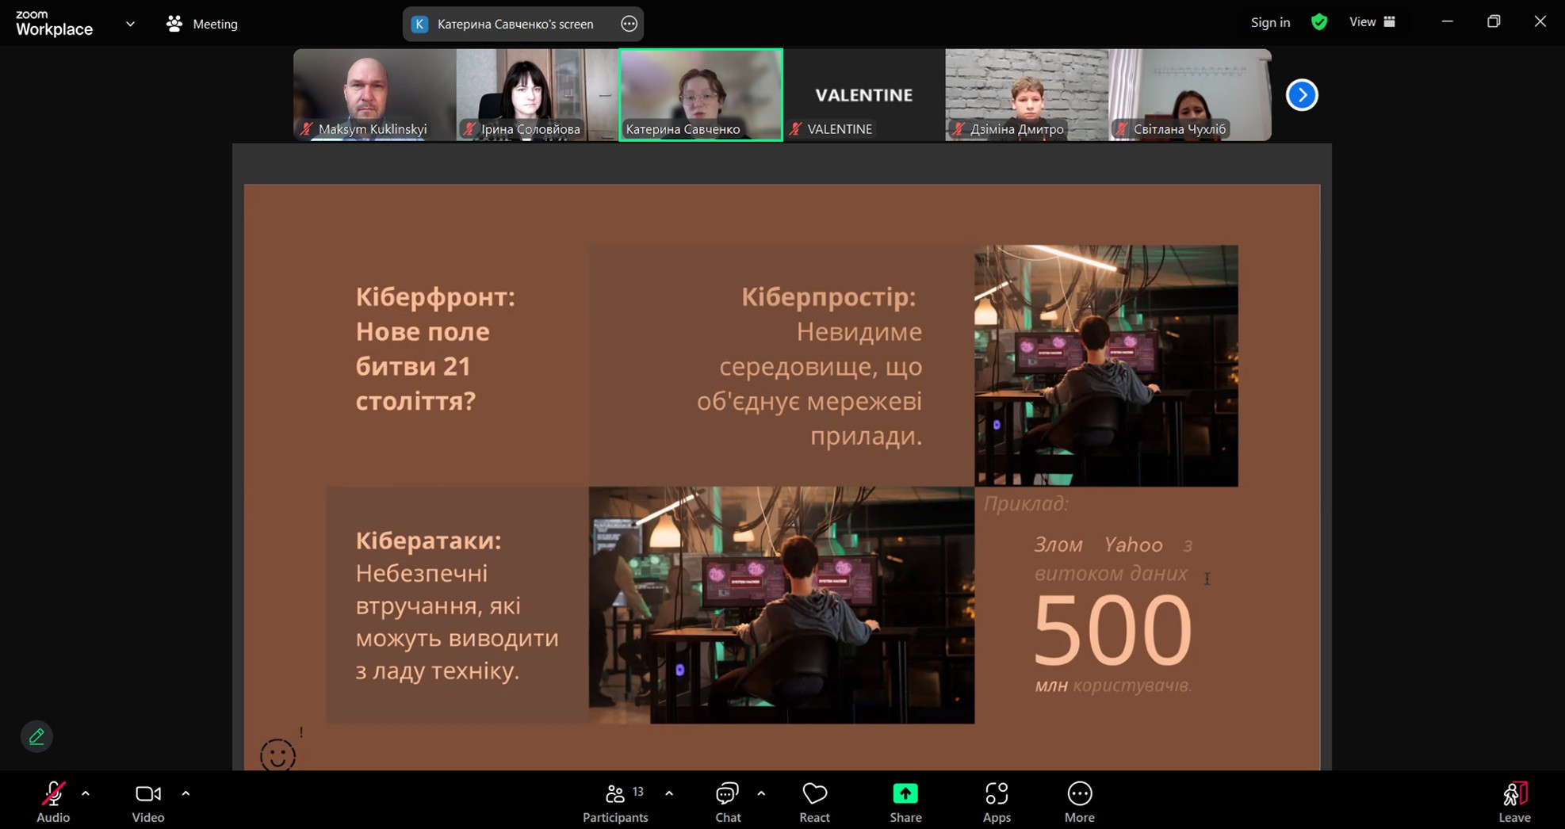Viewport: 1565px width, 829px height.
Task: Click lower hacker workstation image
Action: pyautogui.click(x=781, y=605)
